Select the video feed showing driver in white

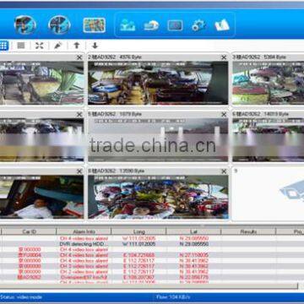click(x=41, y=197)
